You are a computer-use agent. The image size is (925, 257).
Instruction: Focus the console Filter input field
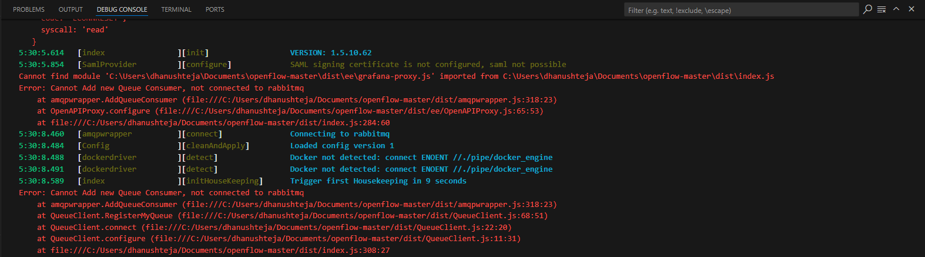(742, 10)
